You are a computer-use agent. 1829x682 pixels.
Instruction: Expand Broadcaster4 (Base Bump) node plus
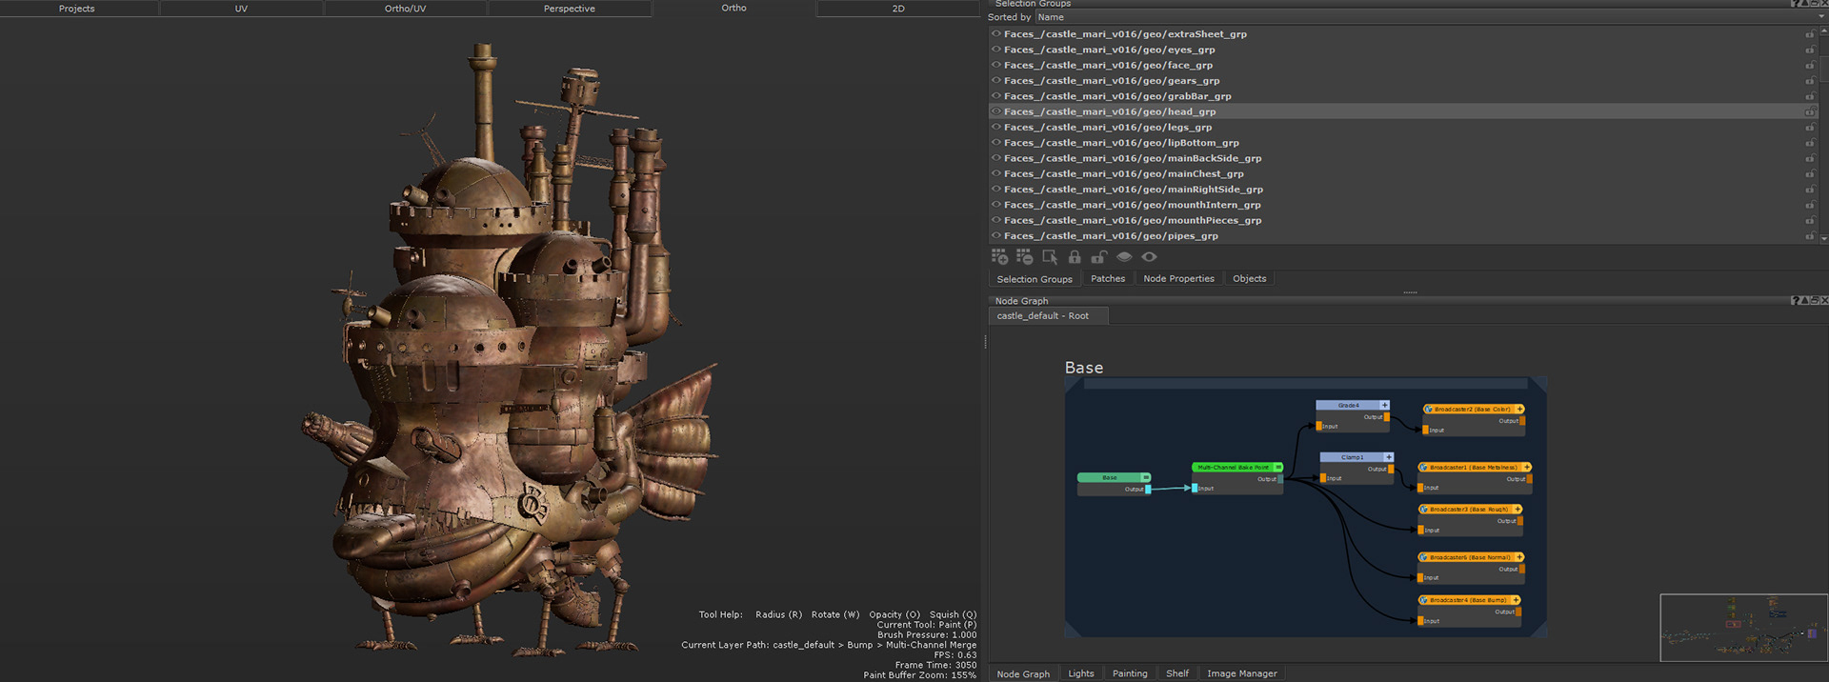[1516, 600]
